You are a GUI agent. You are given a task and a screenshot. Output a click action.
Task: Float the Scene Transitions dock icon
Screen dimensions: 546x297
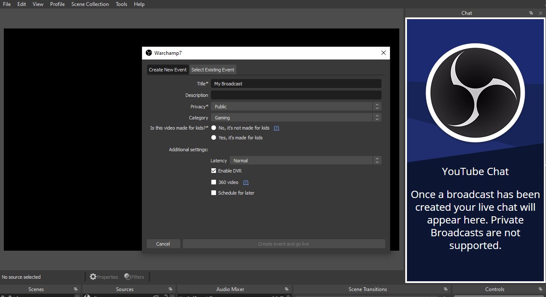(x=445, y=289)
